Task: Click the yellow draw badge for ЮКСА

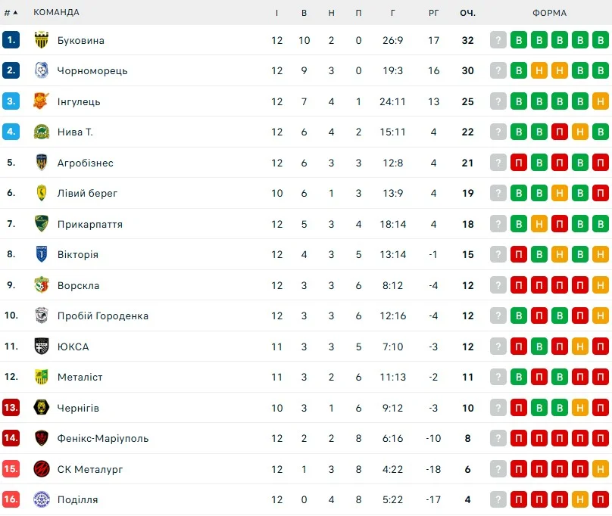Action: pos(579,347)
